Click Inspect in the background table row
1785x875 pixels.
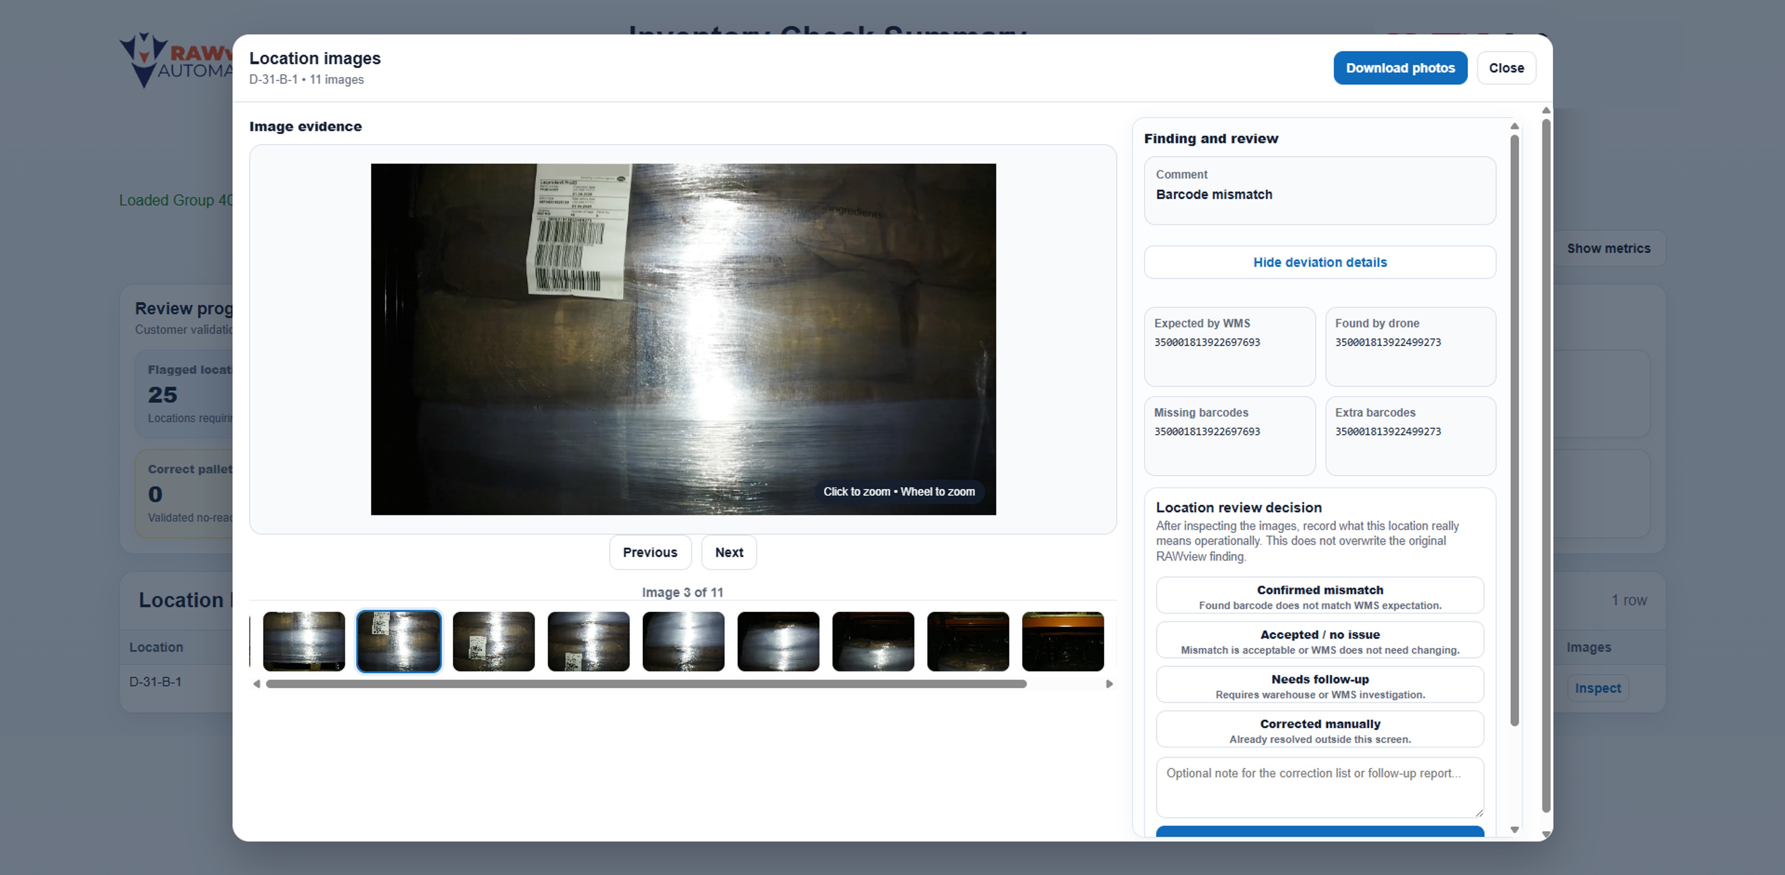pyautogui.click(x=1597, y=689)
